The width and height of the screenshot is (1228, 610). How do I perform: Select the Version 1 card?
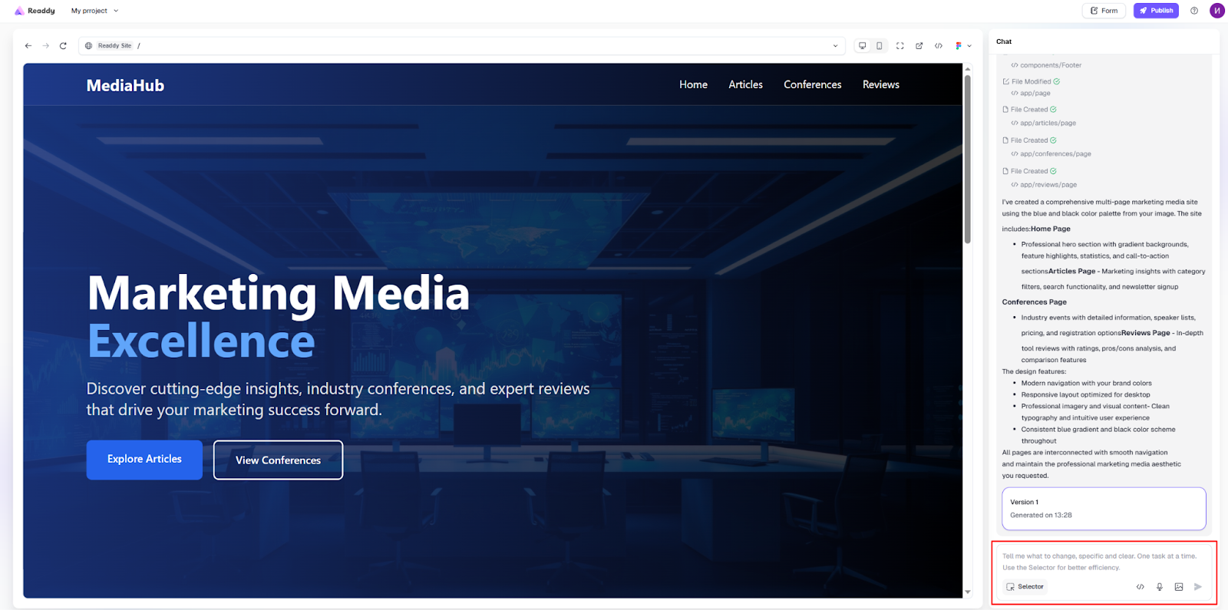[1104, 509]
